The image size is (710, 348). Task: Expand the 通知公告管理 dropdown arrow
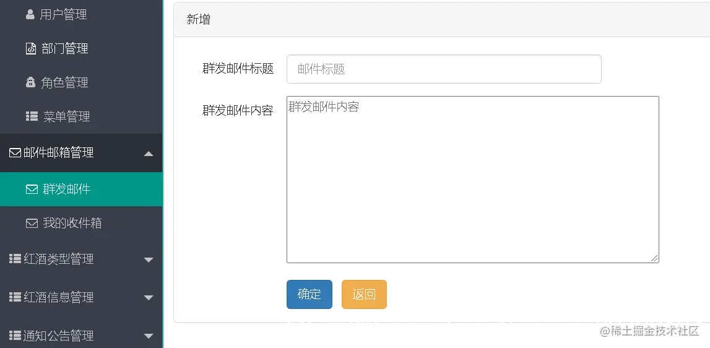[x=149, y=336]
